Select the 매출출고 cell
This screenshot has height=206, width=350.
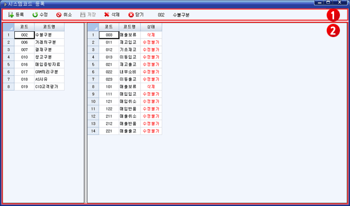130,131
